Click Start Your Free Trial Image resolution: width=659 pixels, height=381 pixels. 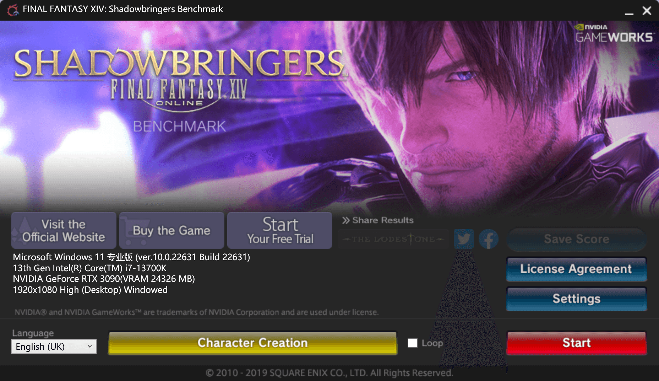point(280,230)
